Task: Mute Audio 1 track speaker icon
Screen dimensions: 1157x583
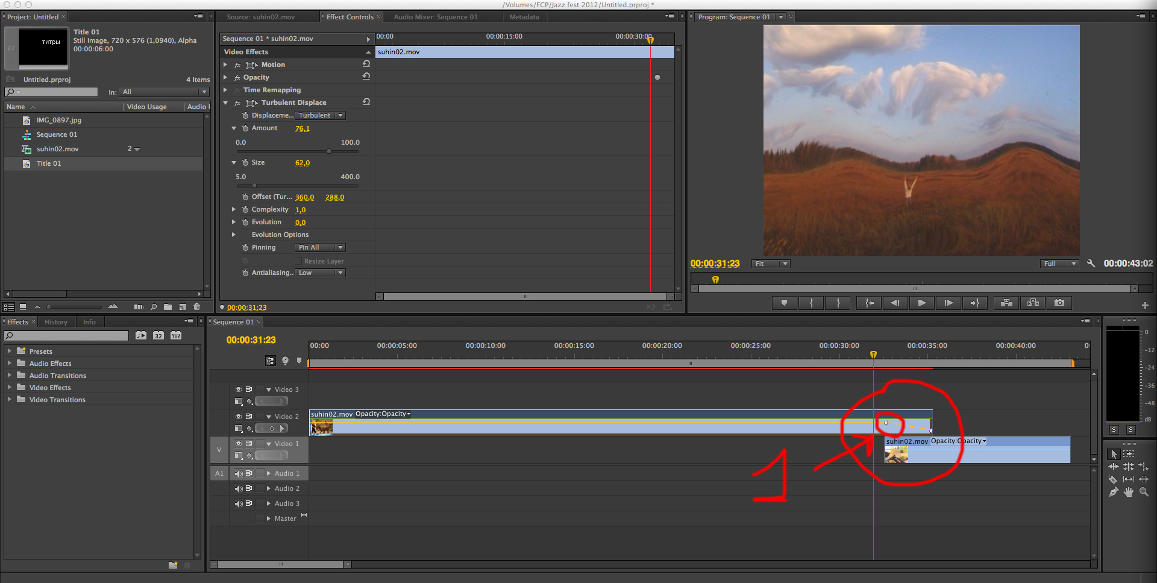Action: coord(239,473)
